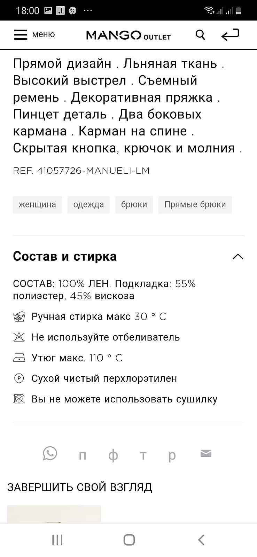Select the 'Прямые брюки' tag

pos(195,204)
